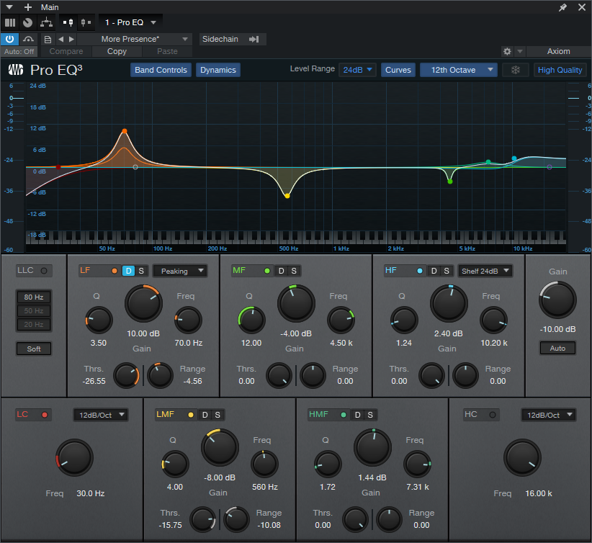Toggle the Curves display button

coord(398,70)
